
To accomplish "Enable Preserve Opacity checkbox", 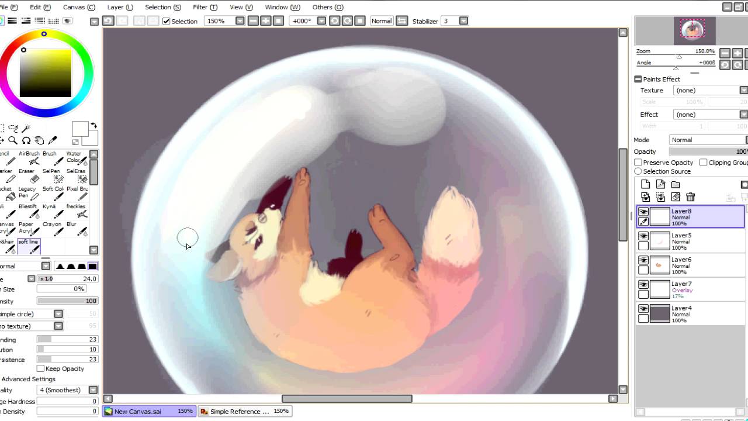I will 638,163.
